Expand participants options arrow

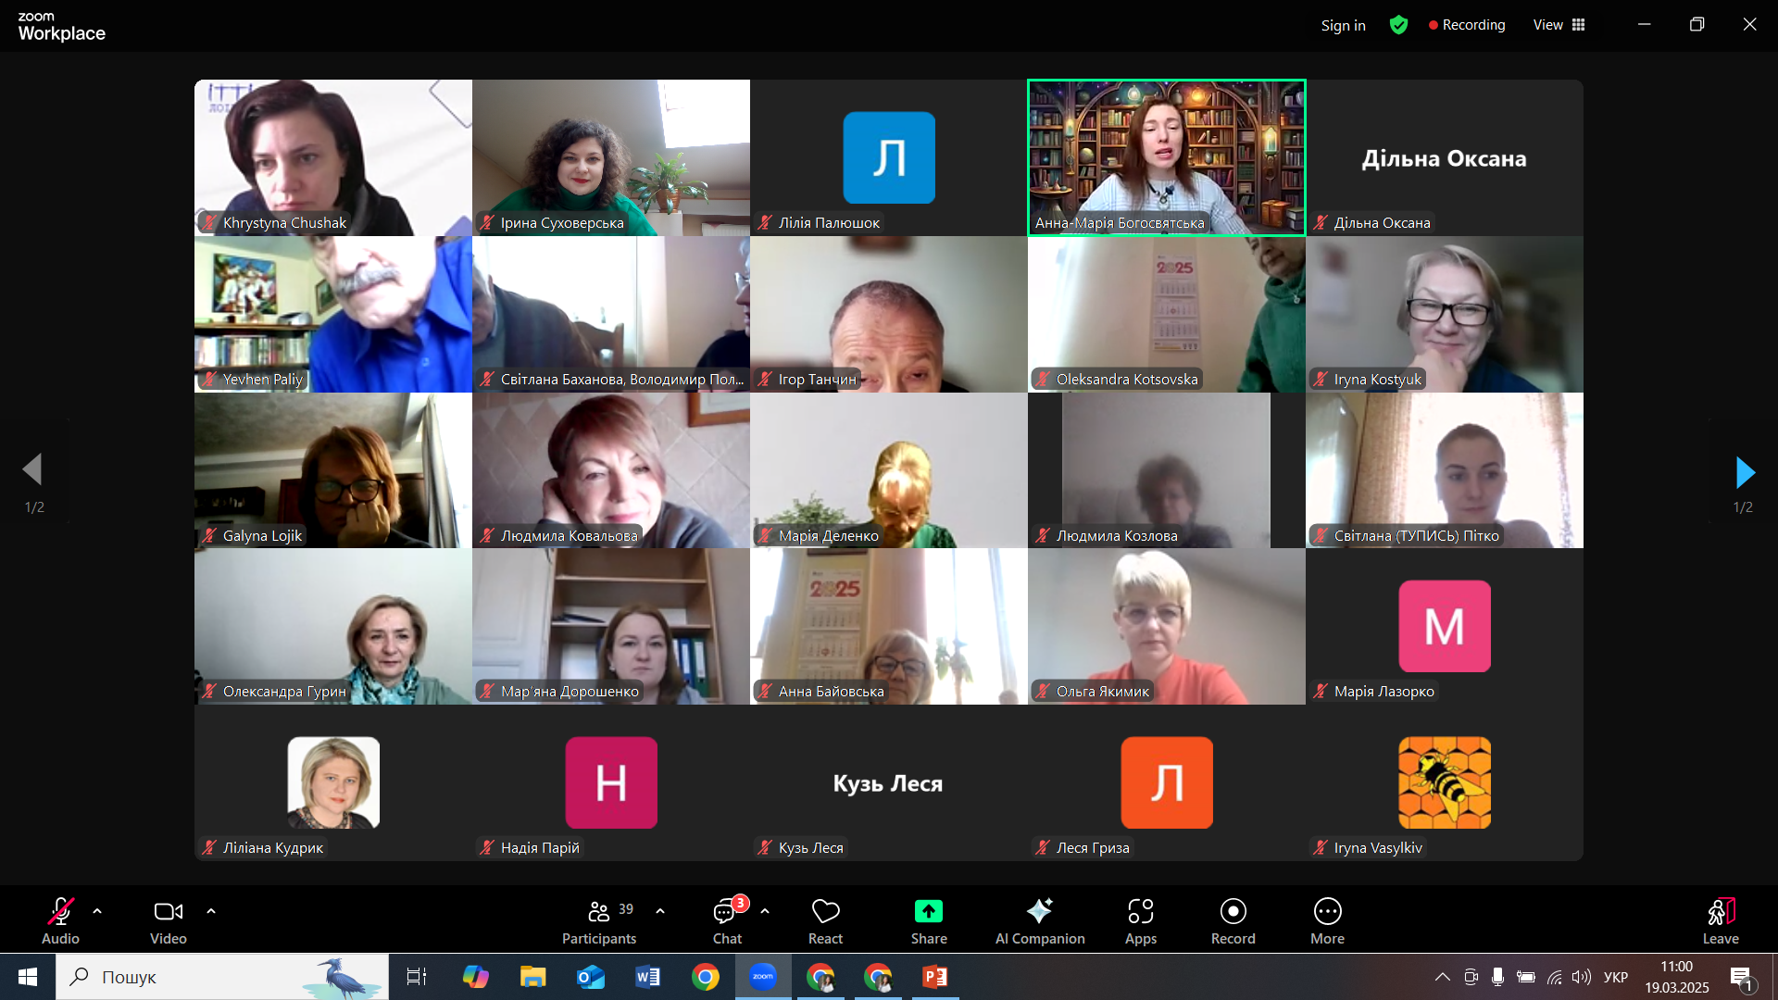click(660, 911)
